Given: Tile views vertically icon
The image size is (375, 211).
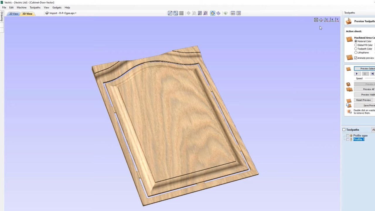Looking at the screenshot, I should click(x=238, y=13).
